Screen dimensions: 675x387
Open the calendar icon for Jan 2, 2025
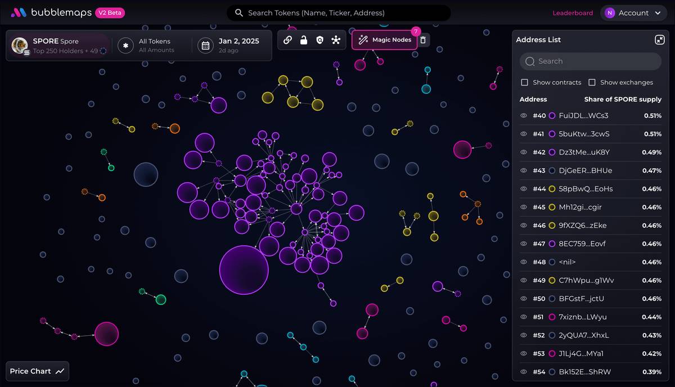(206, 46)
